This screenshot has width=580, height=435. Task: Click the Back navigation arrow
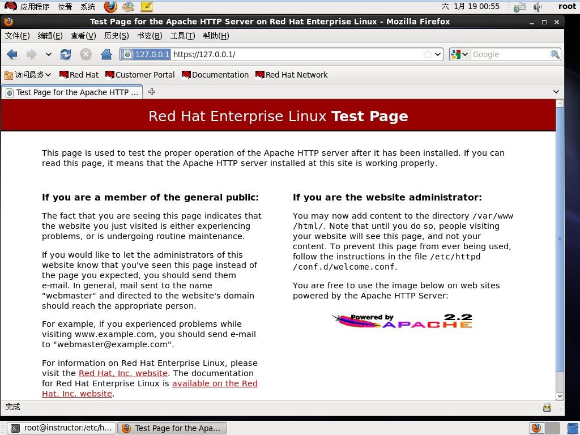click(x=12, y=55)
